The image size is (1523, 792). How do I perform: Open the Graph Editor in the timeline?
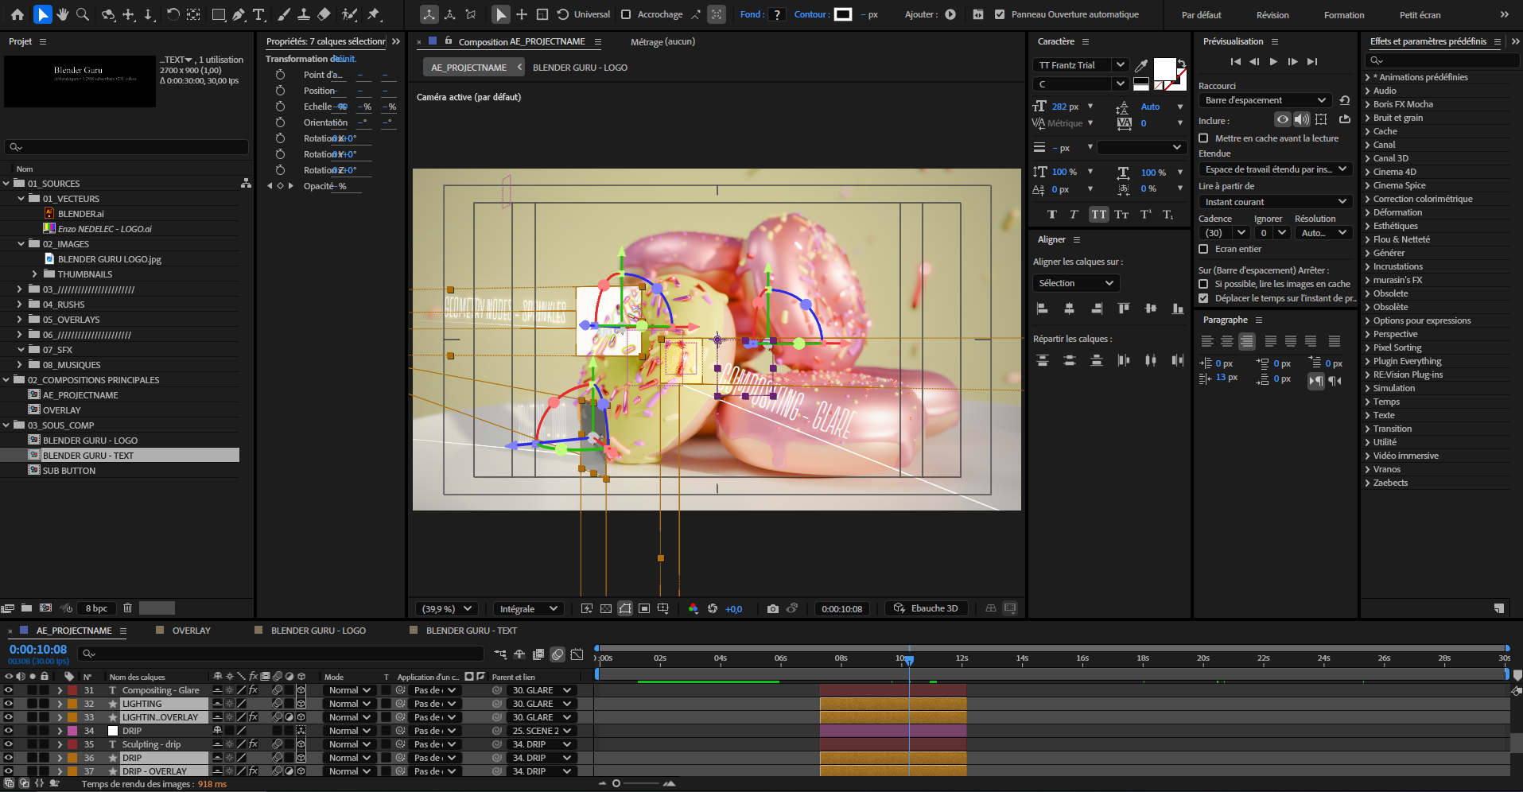(x=577, y=654)
